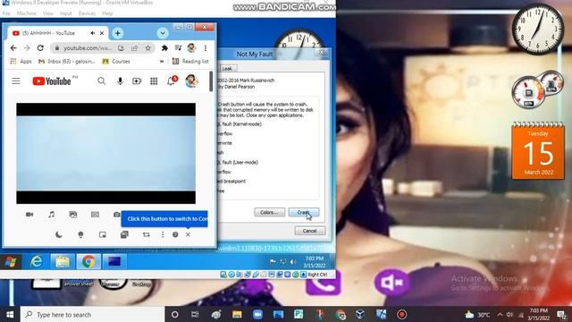Click Type here to search box
This screenshot has height=322, width=572.
pyautogui.click(x=93, y=314)
